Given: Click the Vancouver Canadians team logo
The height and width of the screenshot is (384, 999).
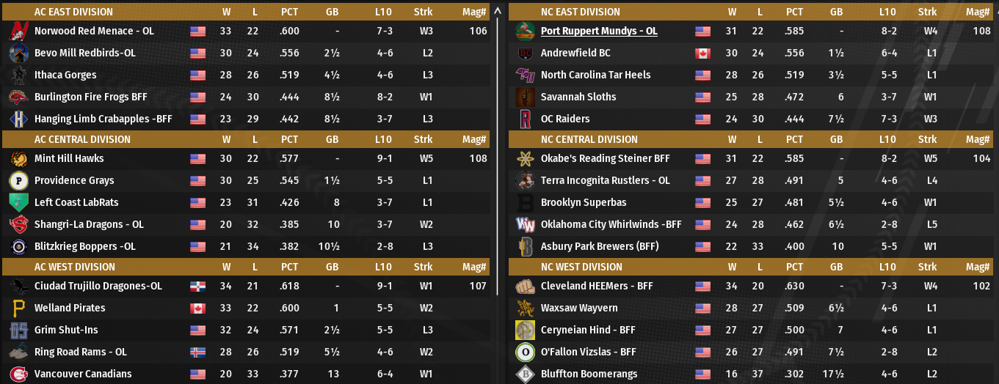Looking at the screenshot, I should coord(19,374).
